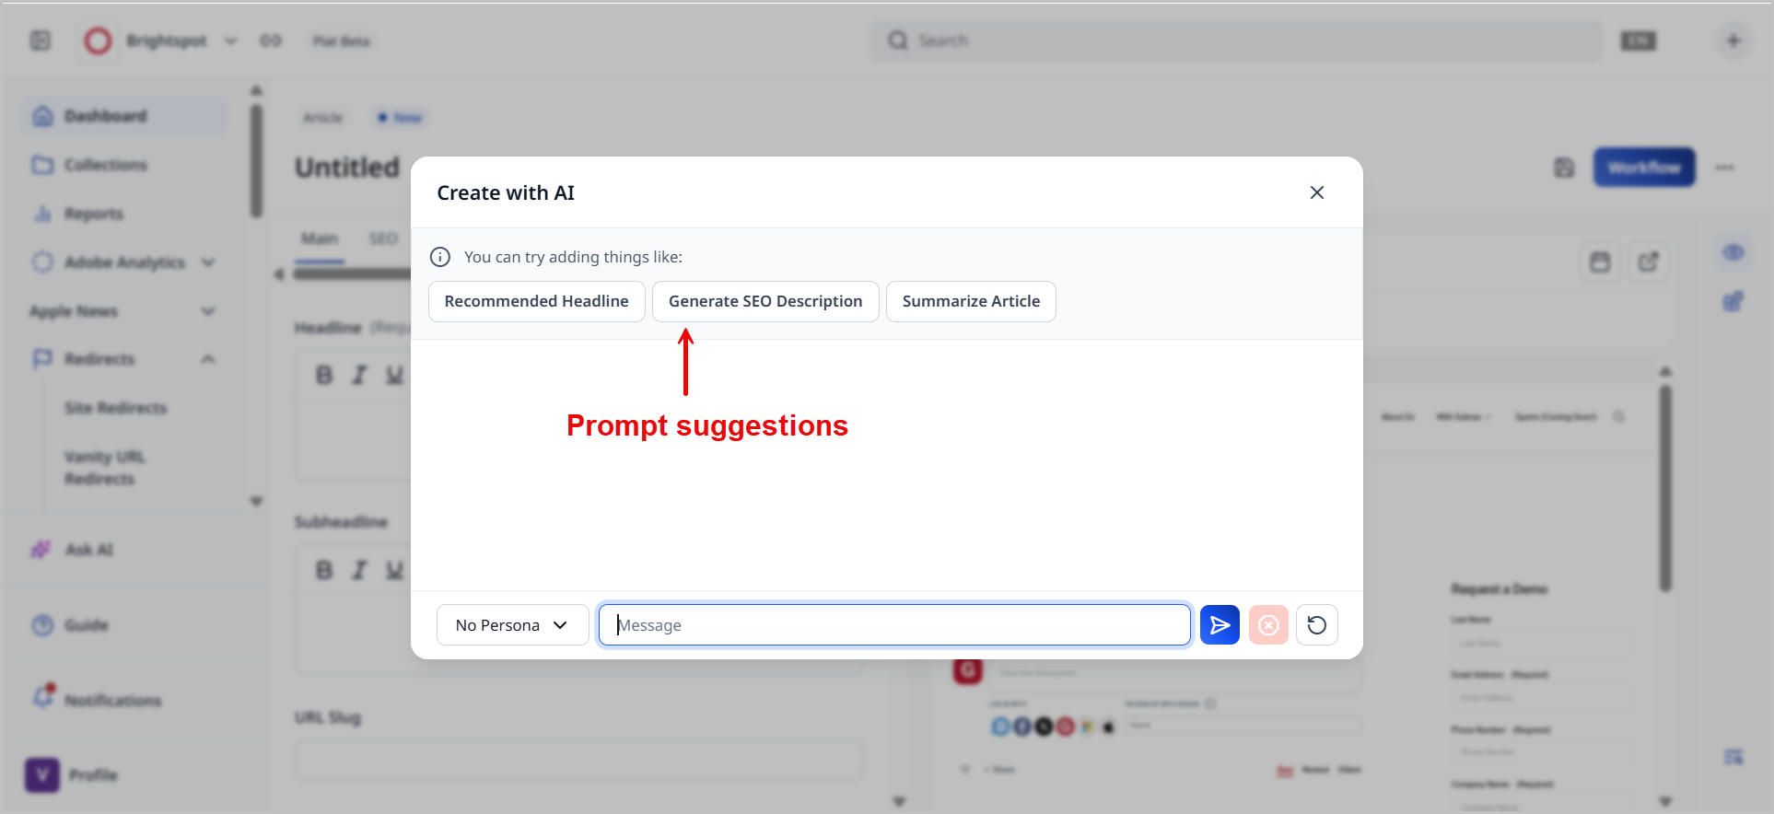Choose Generate SEO Description suggestion
The width and height of the screenshot is (1774, 814).
765,301
